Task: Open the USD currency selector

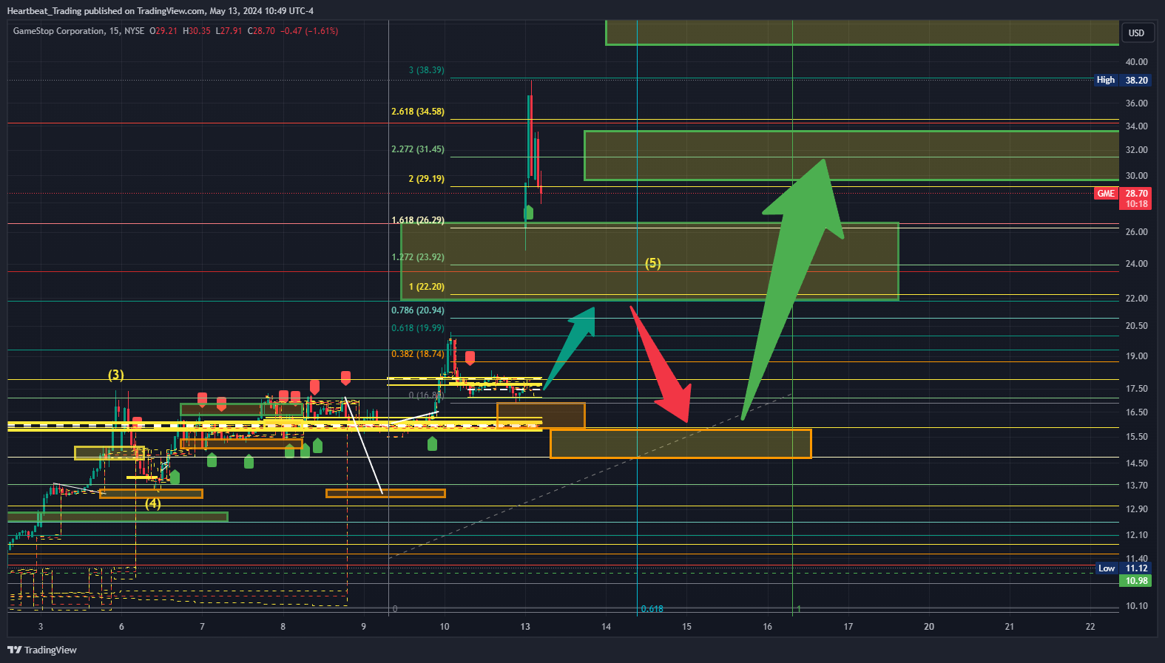Action: [x=1136, y=33]
